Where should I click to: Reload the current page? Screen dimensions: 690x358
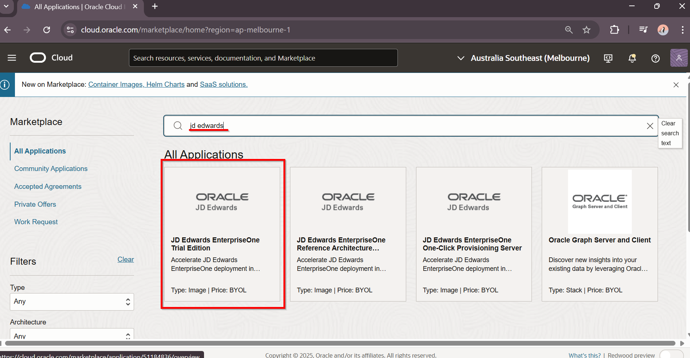click(x=47, y=30)
